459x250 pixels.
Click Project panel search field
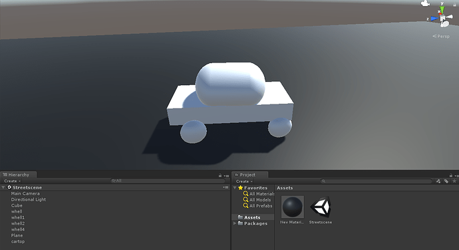(377, 182)
